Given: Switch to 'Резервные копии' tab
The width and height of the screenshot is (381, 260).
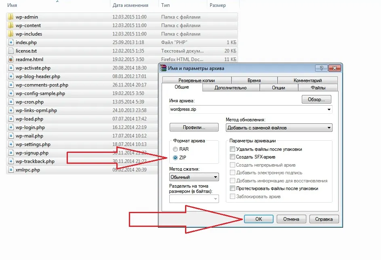Looking at the screenshot, I should pyautogui.click(x=197, y=80).
